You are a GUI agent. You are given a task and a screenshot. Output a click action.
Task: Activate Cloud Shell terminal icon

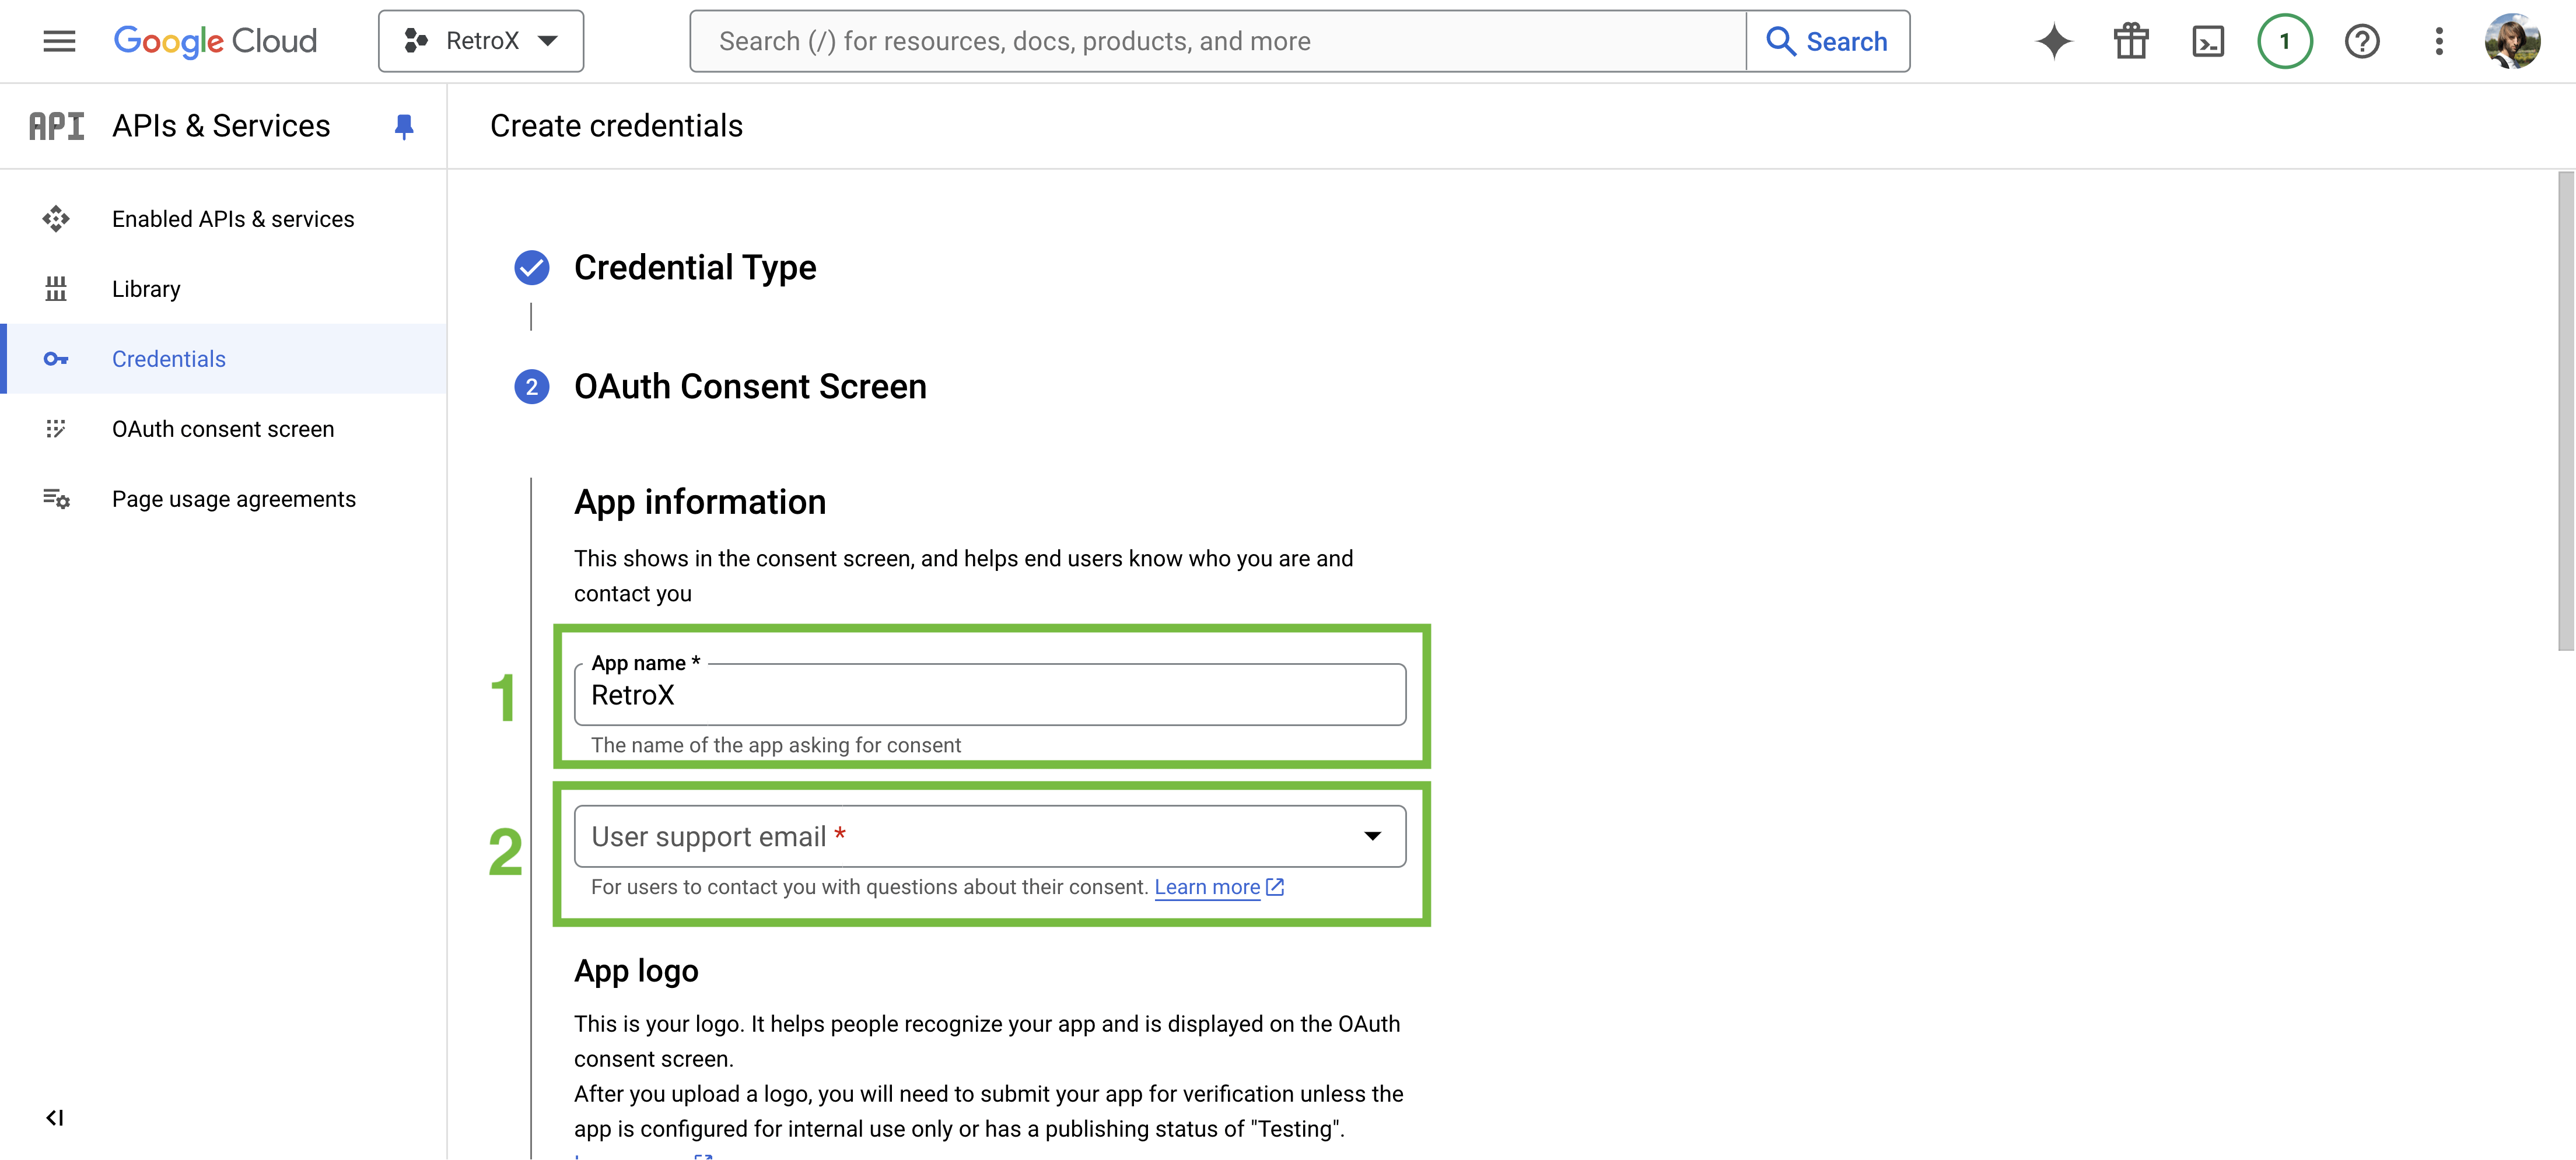(2208, 41)
